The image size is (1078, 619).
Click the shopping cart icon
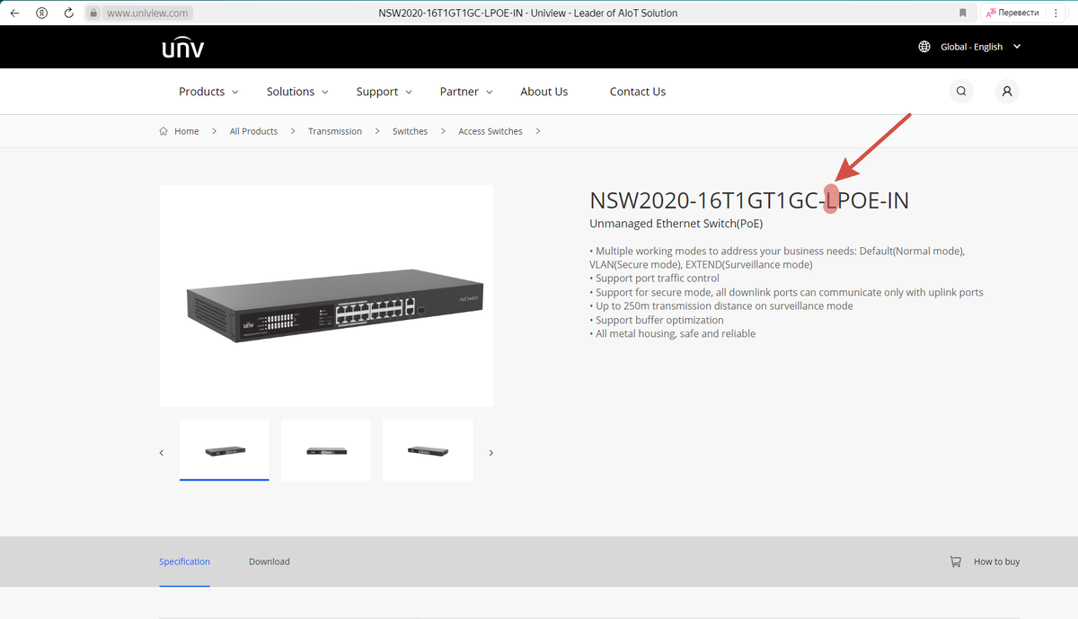956,562
